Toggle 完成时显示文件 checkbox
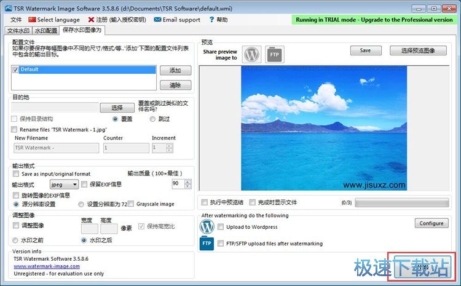461x286 pixels. click(x=252, y=202)
